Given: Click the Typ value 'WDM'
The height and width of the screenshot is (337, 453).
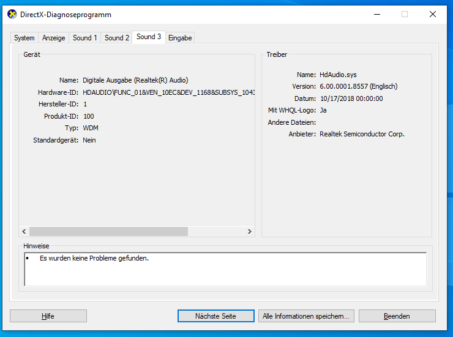Looking at the screenshot, I should pos(91,128).
